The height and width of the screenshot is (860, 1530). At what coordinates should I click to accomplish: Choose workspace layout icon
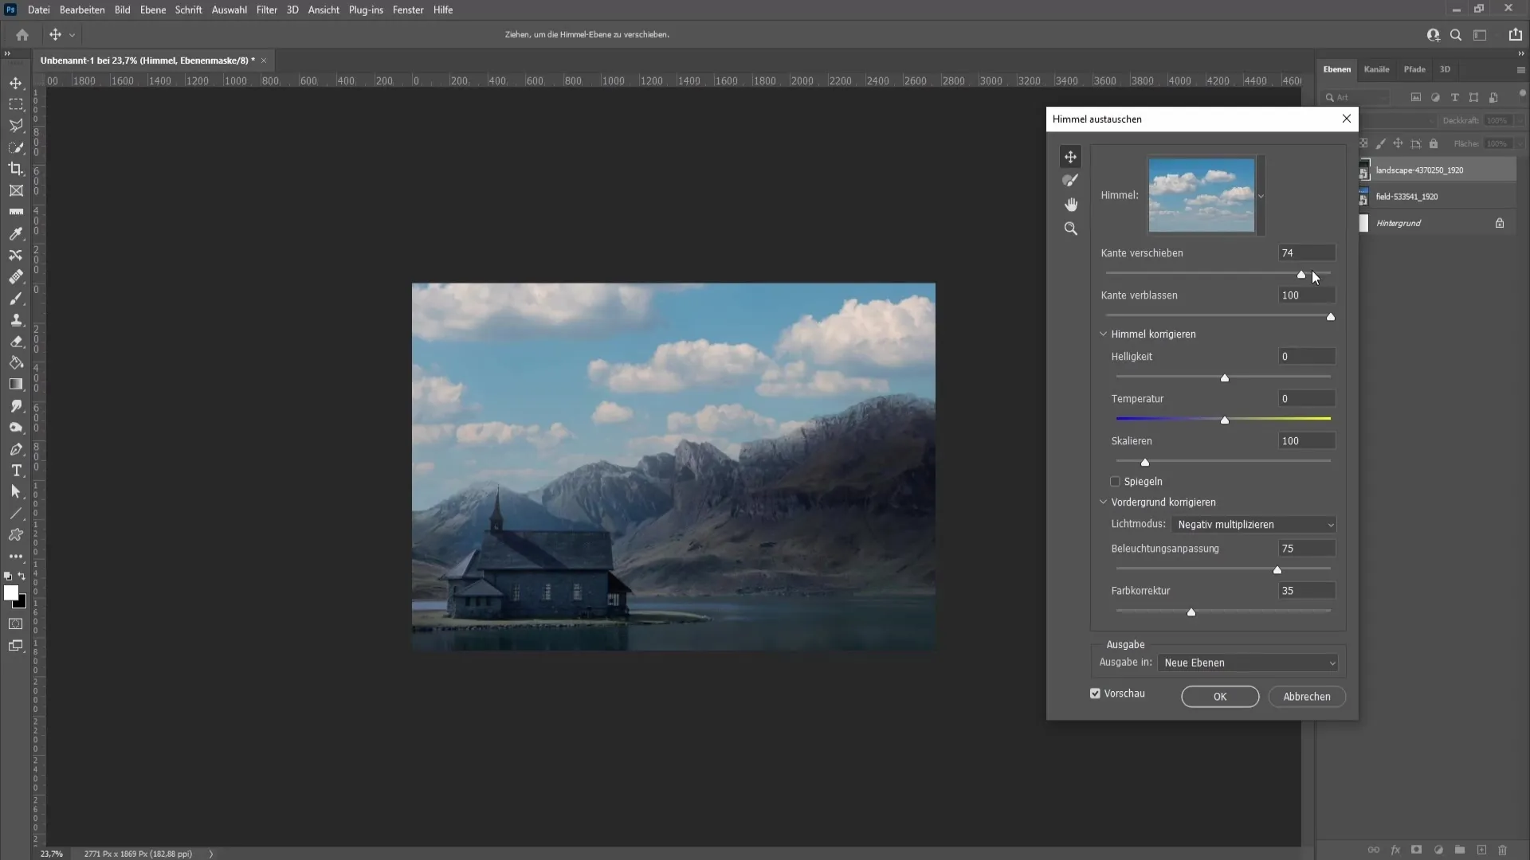coord(1481,35)
